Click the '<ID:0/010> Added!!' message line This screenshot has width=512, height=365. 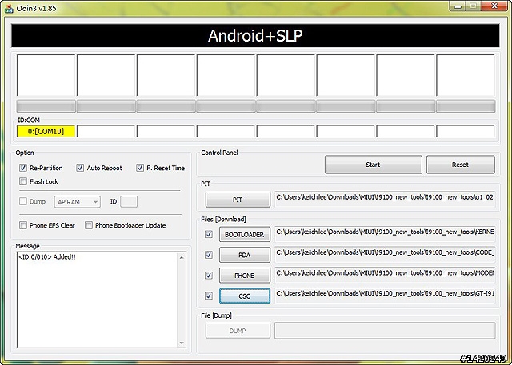coord(47,257)
